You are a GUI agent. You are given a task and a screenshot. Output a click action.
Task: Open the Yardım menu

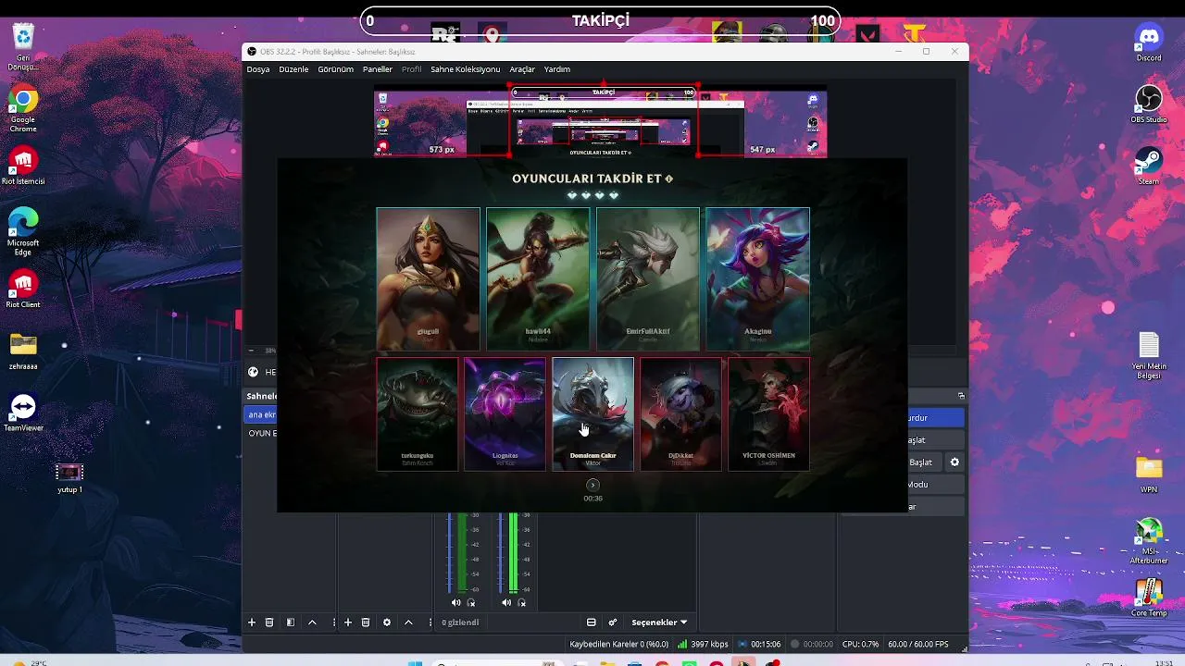[x=556, y=69]
